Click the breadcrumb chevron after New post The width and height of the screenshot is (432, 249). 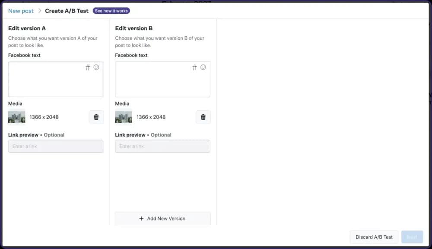(39, 11)
